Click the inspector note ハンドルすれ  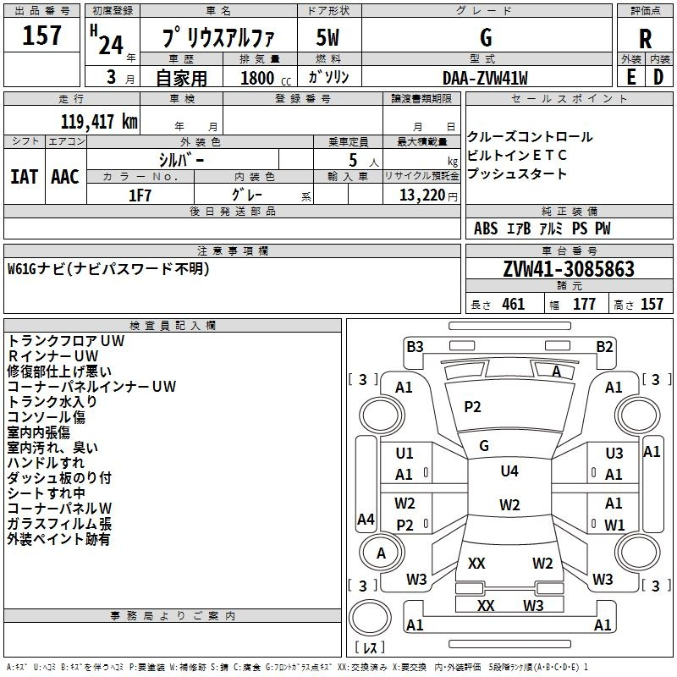click(47, 462)
